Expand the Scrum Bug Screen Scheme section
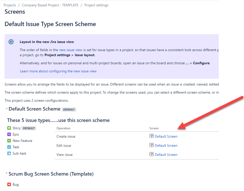Image resolution: width=244 pixels, height=191 pixels. click(x=6, y=174)
